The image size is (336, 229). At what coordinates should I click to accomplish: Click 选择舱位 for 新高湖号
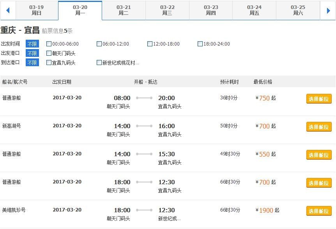[319, 127]
